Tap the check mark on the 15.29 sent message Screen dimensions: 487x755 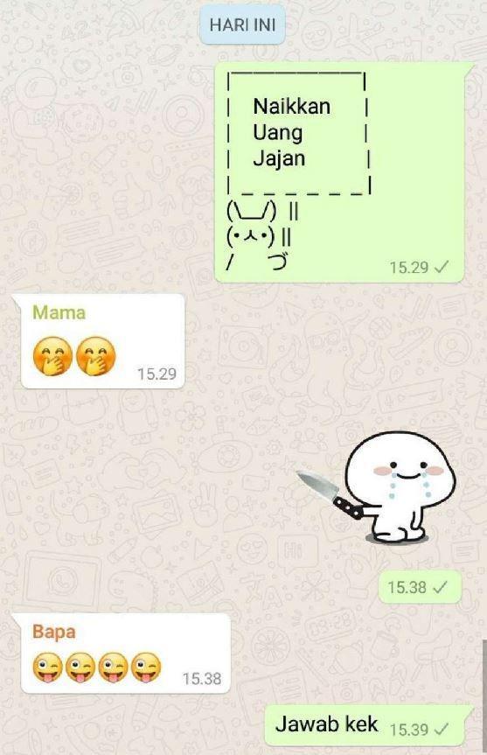(442, 267)
